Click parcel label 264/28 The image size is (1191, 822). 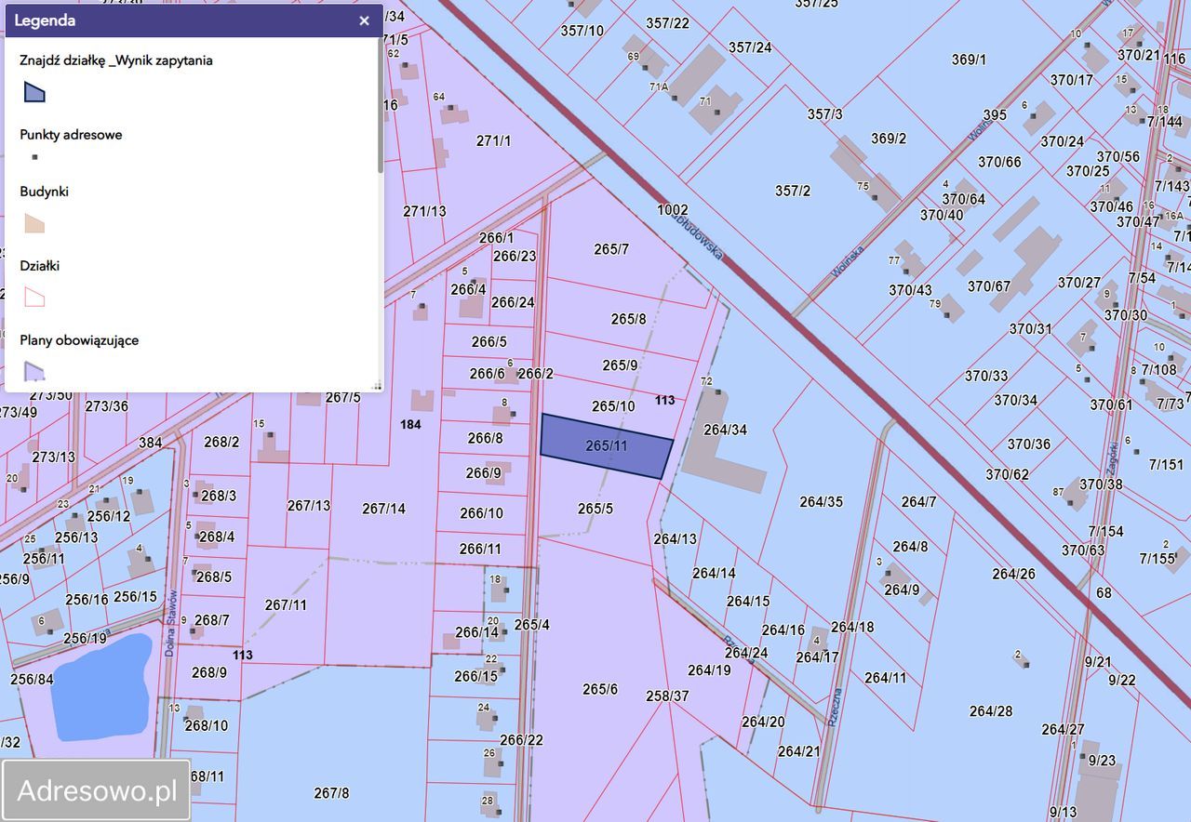pos(991,711)
